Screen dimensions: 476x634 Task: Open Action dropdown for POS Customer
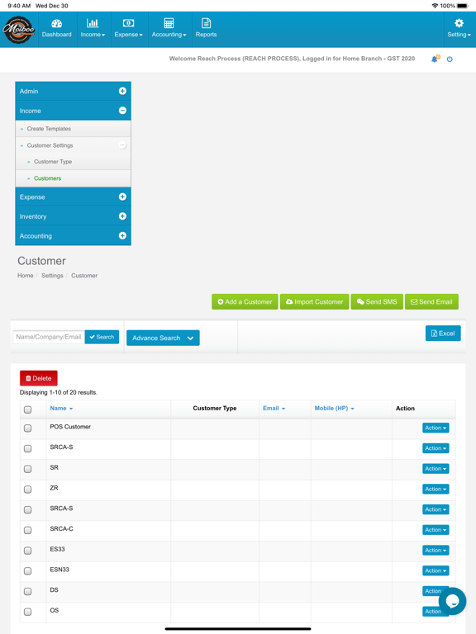(436, 428)
